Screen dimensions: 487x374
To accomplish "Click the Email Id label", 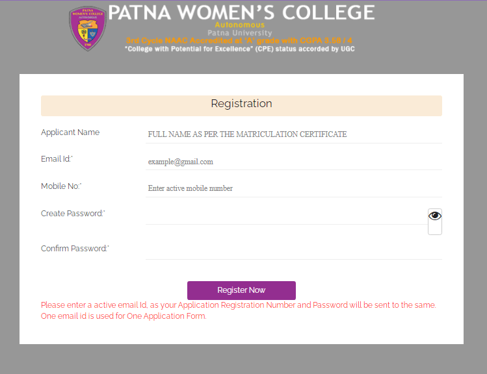I will [57, 159].
